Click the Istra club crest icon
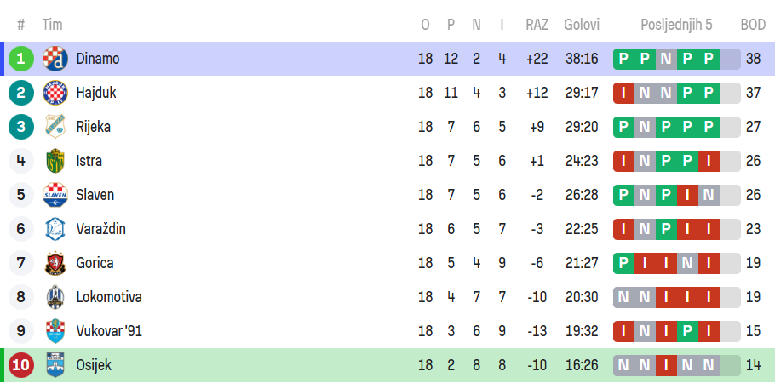 pos(55,161)
